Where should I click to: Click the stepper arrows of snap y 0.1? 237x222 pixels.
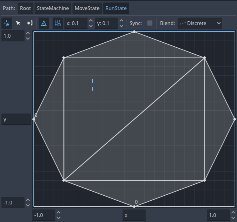121,23
